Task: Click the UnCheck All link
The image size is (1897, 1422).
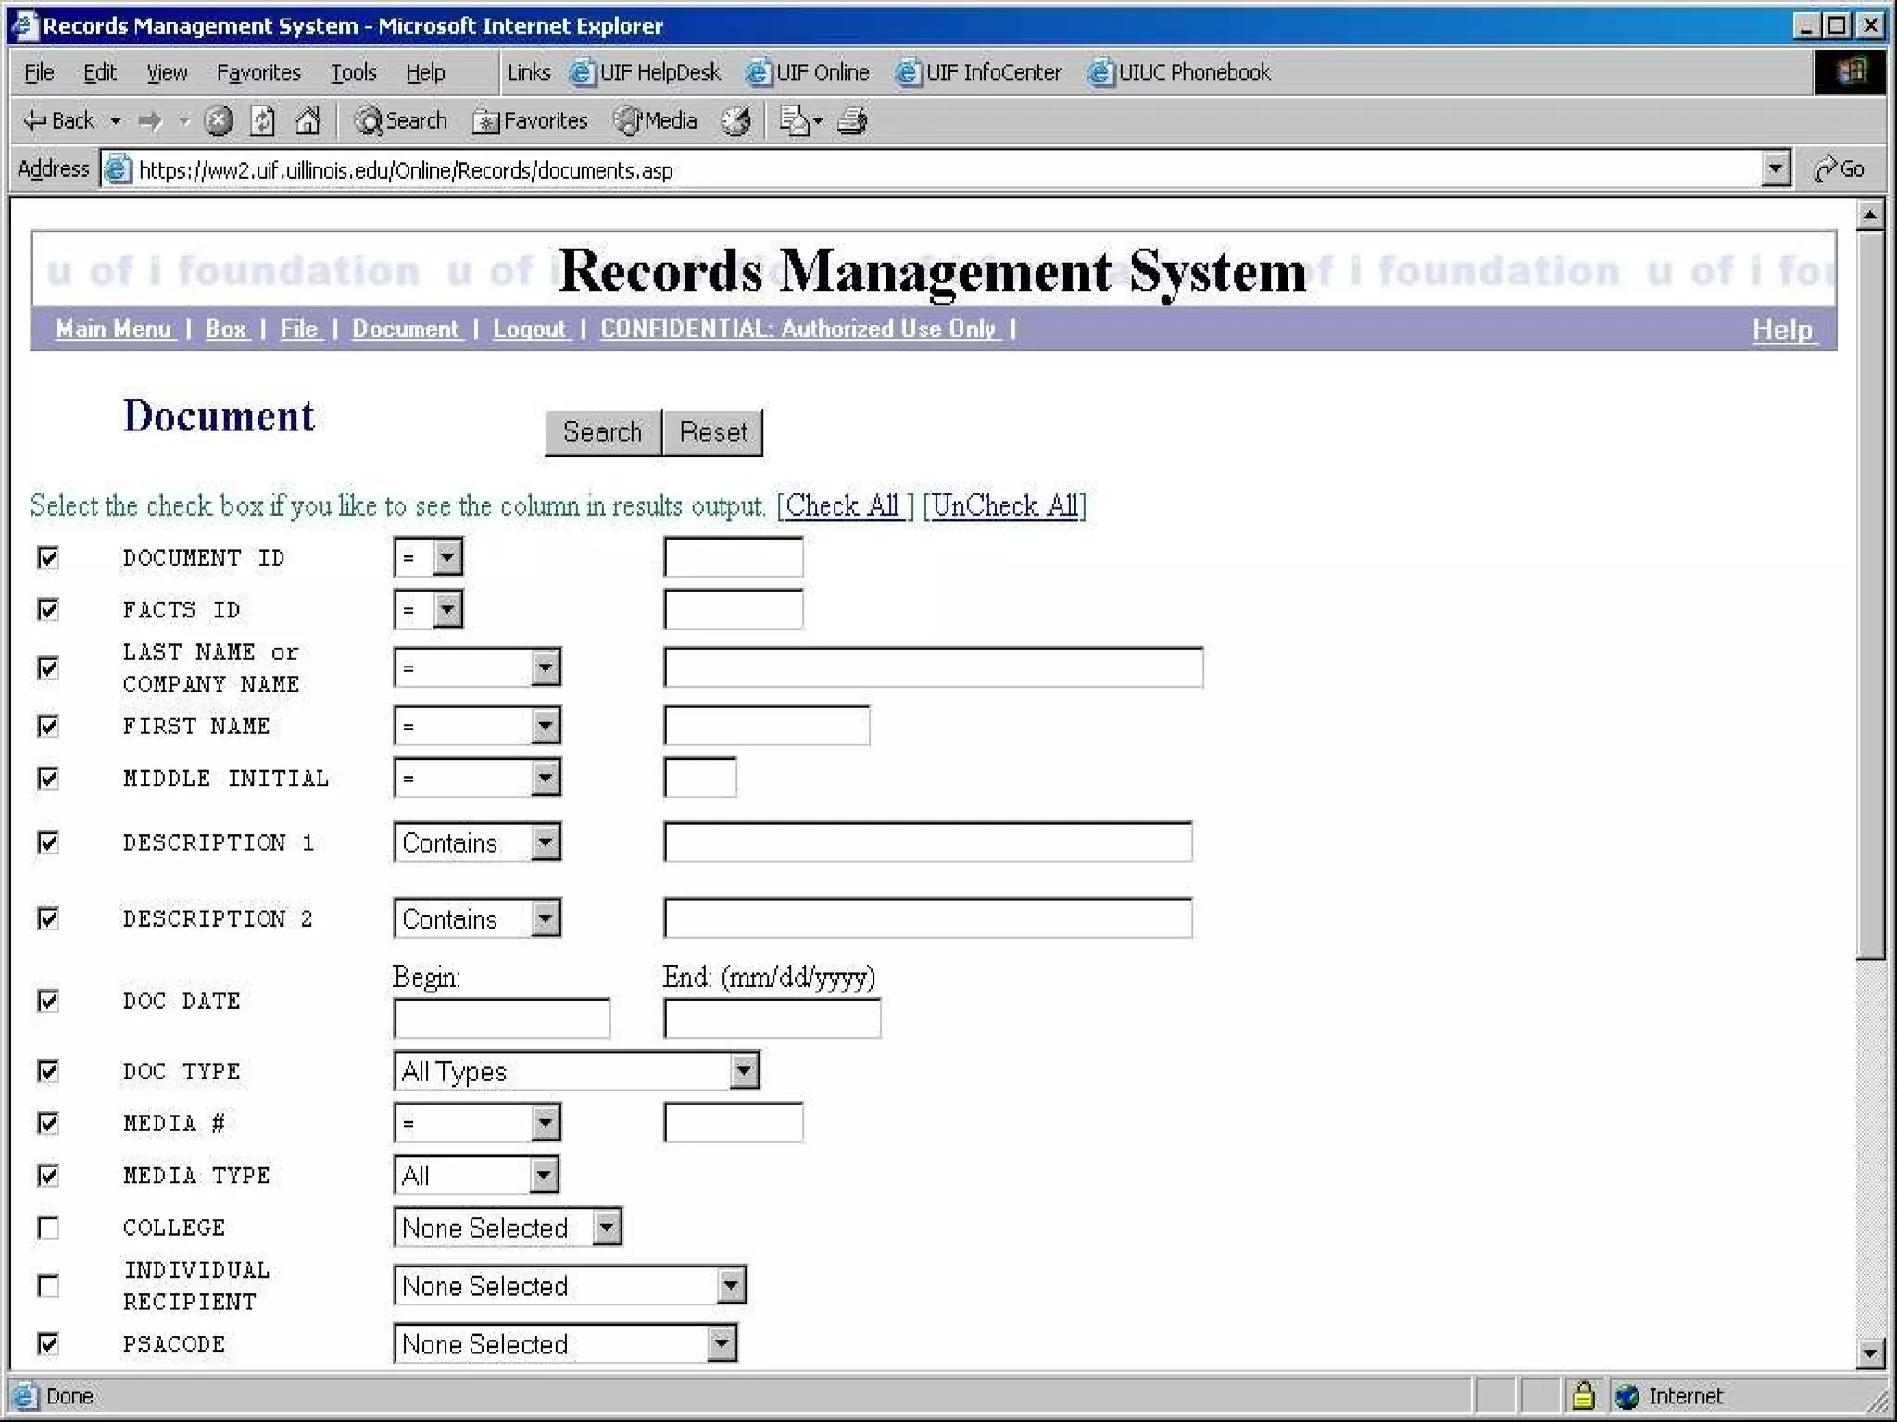Action: point(1005,506)
